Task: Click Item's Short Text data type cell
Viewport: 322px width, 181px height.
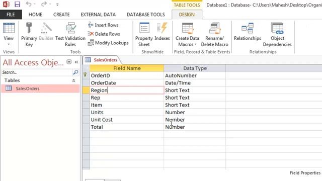Action: (x=195, y=105)
